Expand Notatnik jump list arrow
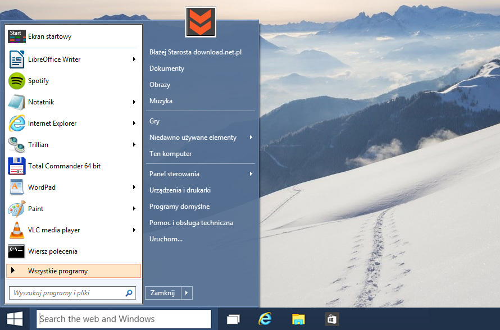The height and width of the screenshot is (330, 500). 134,102
